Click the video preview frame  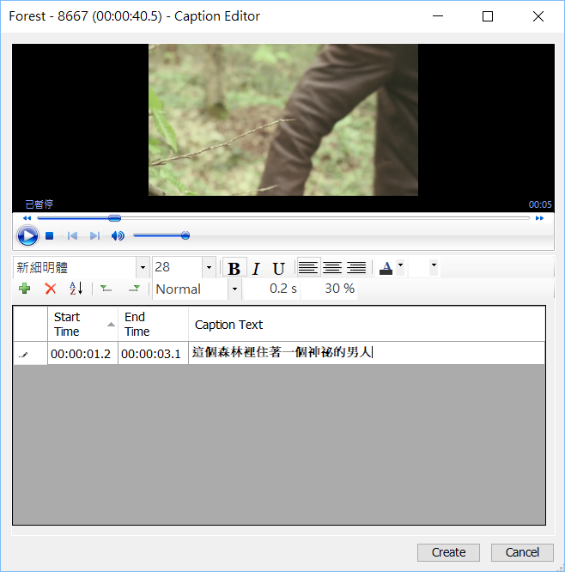[x=283, y=119]
